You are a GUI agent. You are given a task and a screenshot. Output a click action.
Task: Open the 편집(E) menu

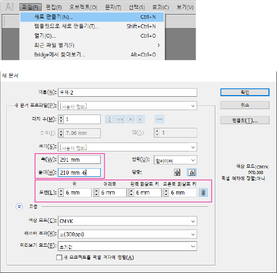[54, 8]
